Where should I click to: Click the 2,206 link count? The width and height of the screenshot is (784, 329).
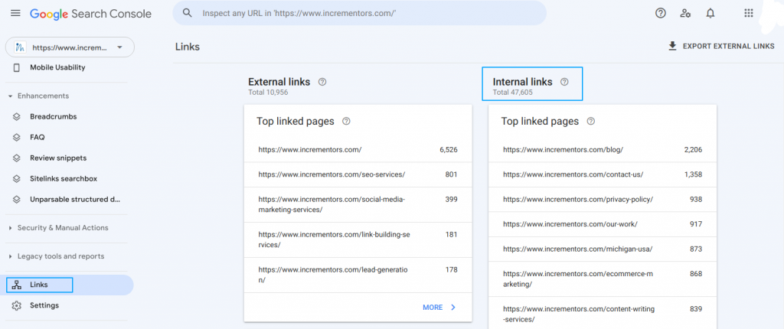(693, 149)
